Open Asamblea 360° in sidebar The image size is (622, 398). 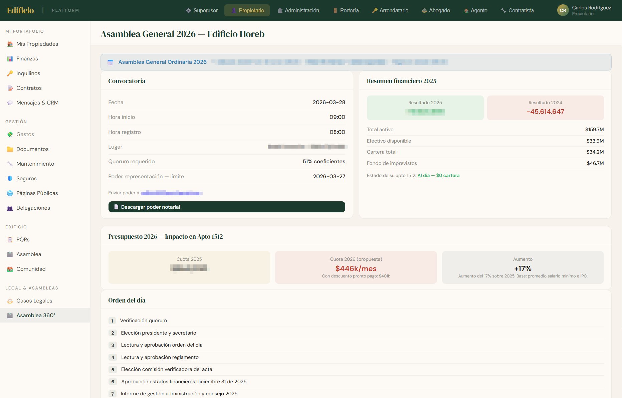[x=45, y=315]
